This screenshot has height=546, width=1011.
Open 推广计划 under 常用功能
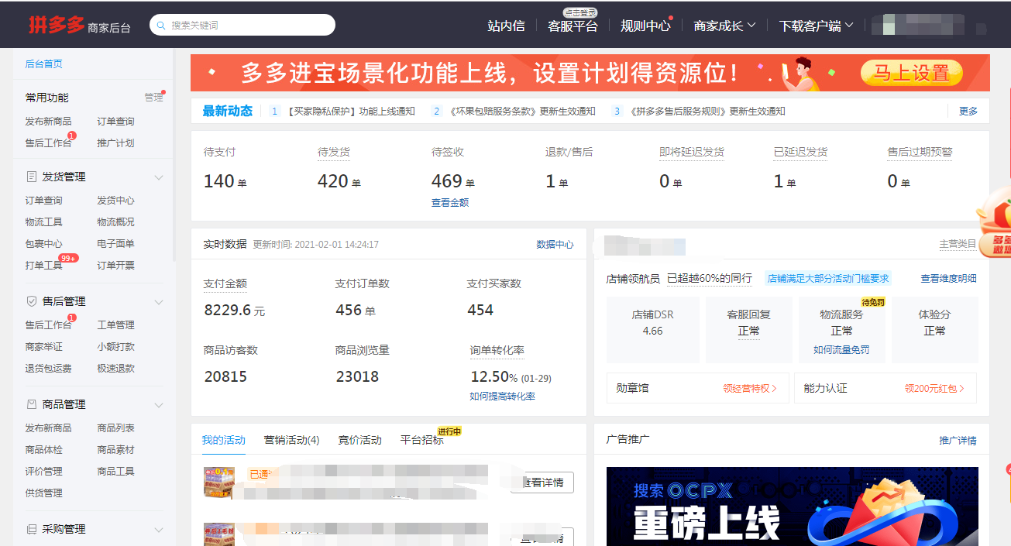pos(115,143)
